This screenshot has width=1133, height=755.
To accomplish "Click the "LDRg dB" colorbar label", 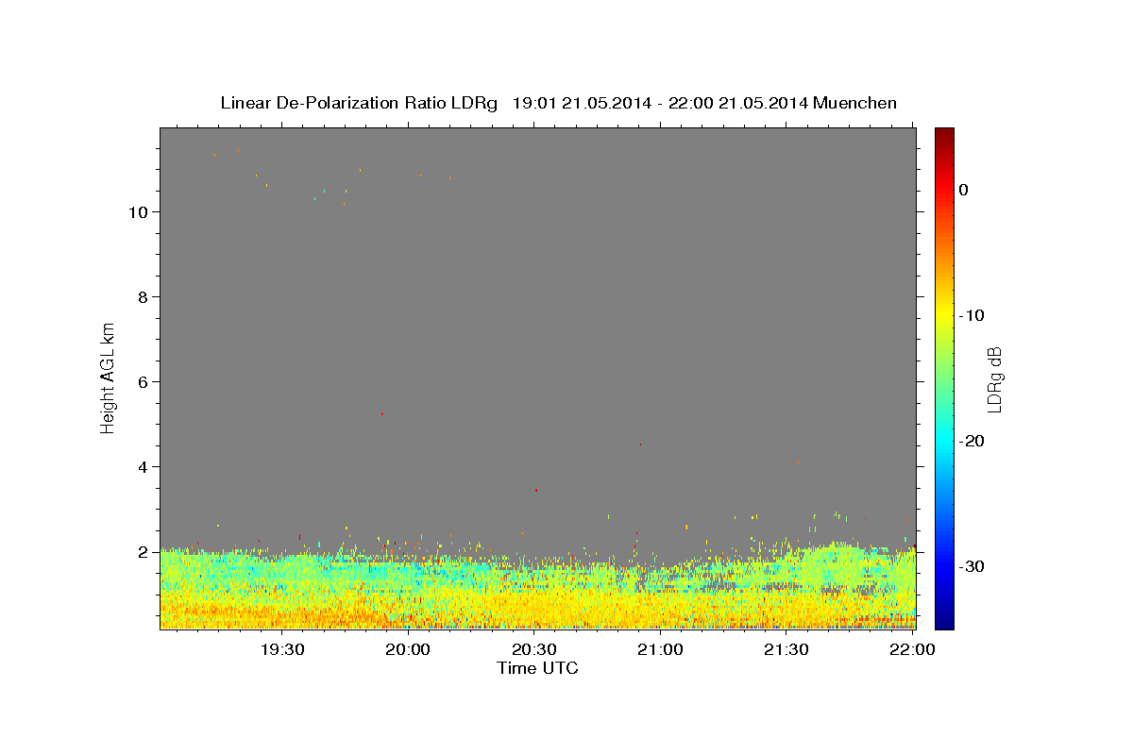I will click(994, 378).
